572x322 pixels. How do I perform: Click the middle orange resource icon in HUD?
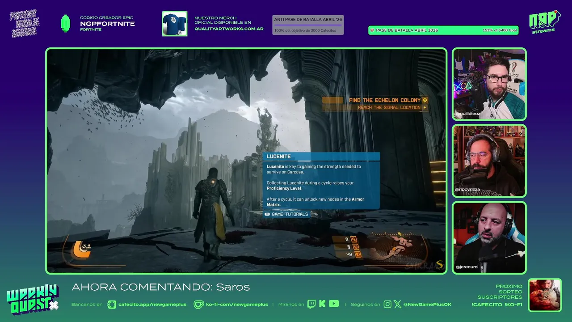(356, 247)
